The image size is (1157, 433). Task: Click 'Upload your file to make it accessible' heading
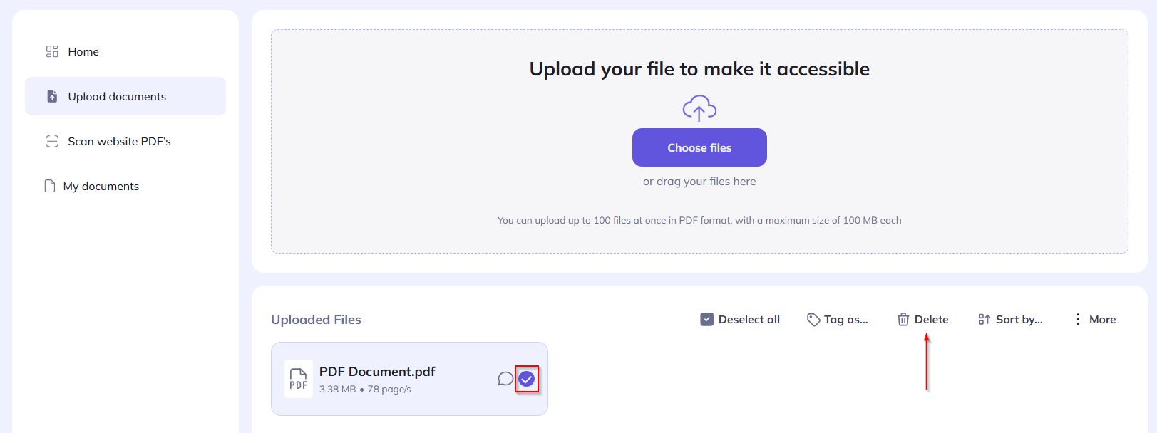click(699, 69)
